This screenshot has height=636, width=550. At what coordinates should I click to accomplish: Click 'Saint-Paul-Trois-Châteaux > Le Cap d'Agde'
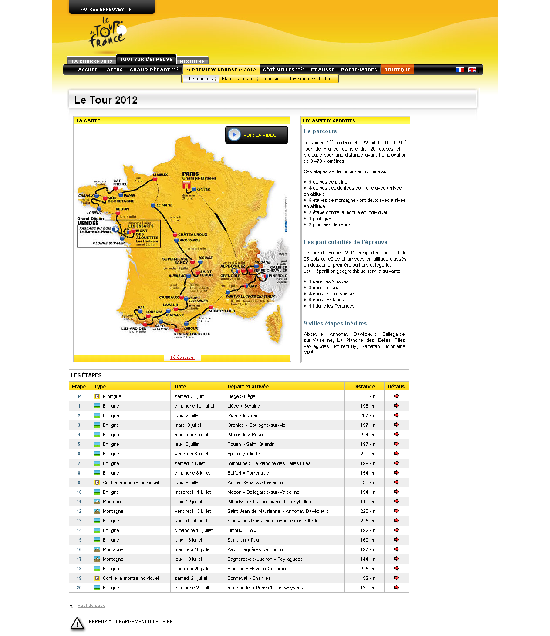click(x=273, y=521)
